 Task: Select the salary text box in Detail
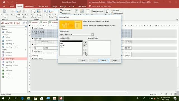click(128, 48)
